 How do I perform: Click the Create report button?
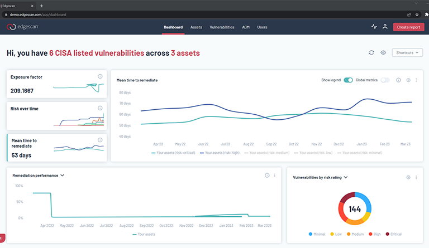pyautogui.click(x=409, y=27)
